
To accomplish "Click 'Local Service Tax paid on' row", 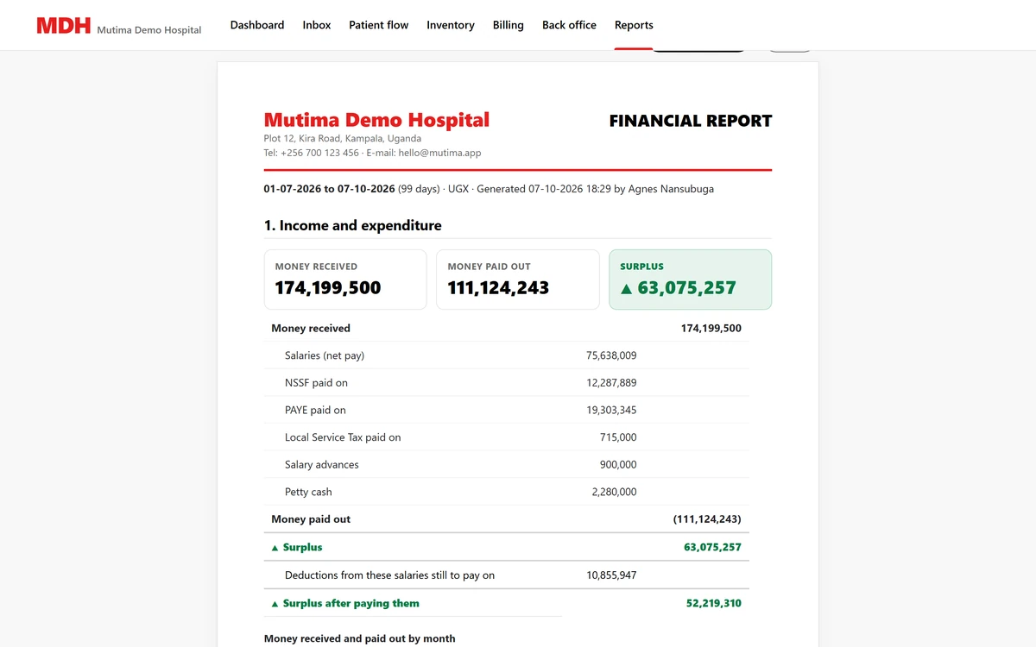I will [507, 437].
